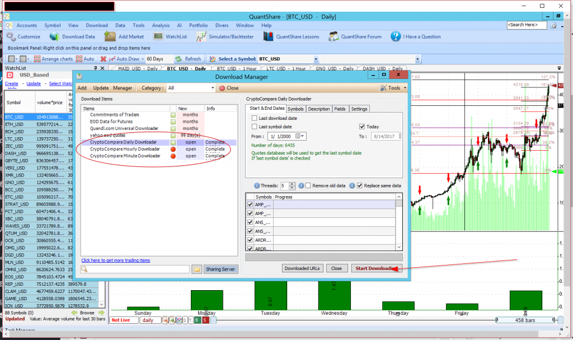Open the Tools dropdown arrow in Download Manager
This screenshot has height=340, width=573.
click(405, 88)
